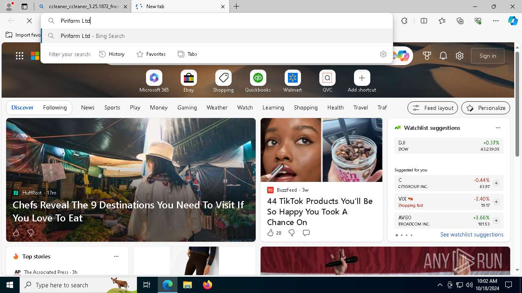Open page settings gear next to Sign in
This screenshot has height=293, width=522.
pyautogui.click(x=460, y=56)
